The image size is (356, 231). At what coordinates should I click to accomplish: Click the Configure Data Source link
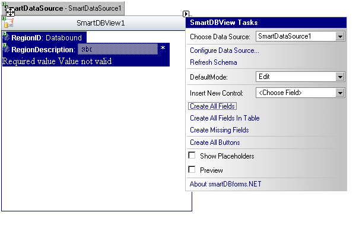(224, 50)
